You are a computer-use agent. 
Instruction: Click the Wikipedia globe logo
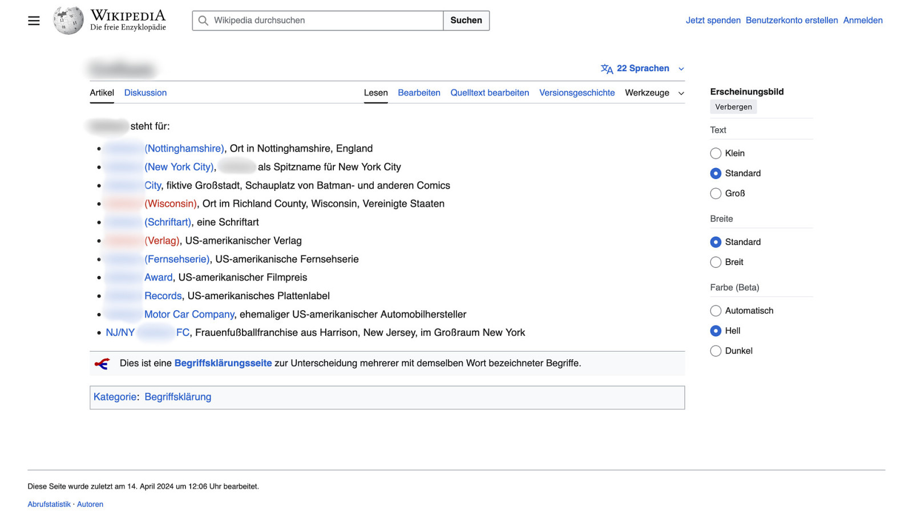[x=68, y=21]
